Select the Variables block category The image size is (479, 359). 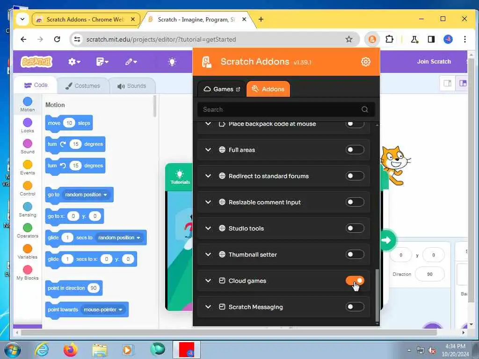pyautogui.click(x=28, y=252)
